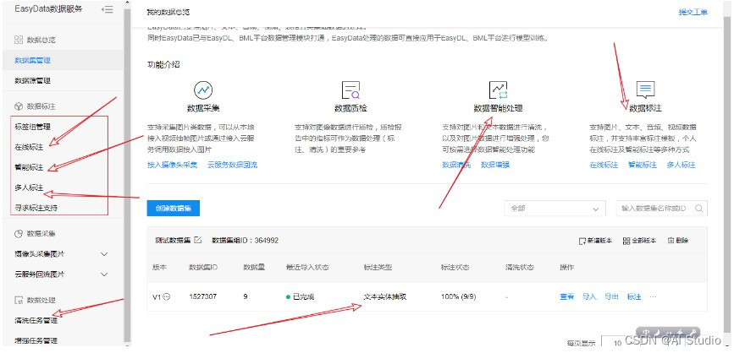Click the 数据标注 feature icon
734x353 pixels.
pyautogui.click(x=645, y=90)
